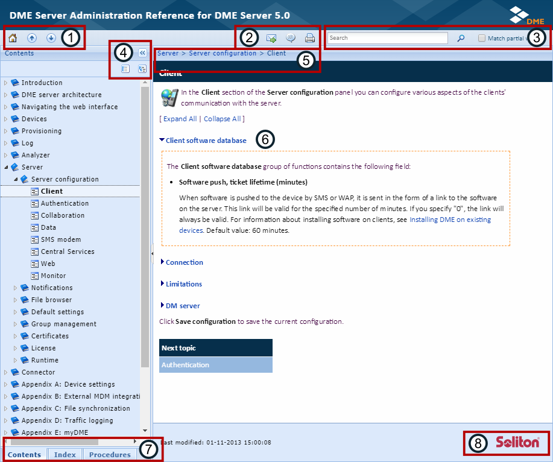This screenshot has height=462, width=553.
Task: Click the Connector book icon
Action: tap(15, 372)
